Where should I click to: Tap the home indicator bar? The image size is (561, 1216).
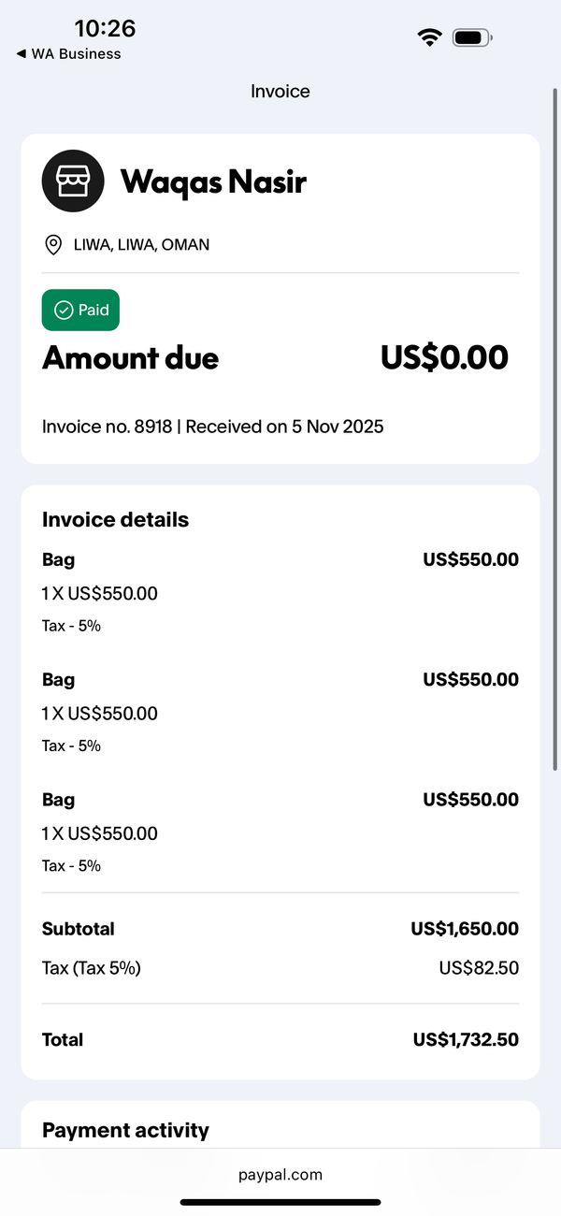pos(280,1202)
